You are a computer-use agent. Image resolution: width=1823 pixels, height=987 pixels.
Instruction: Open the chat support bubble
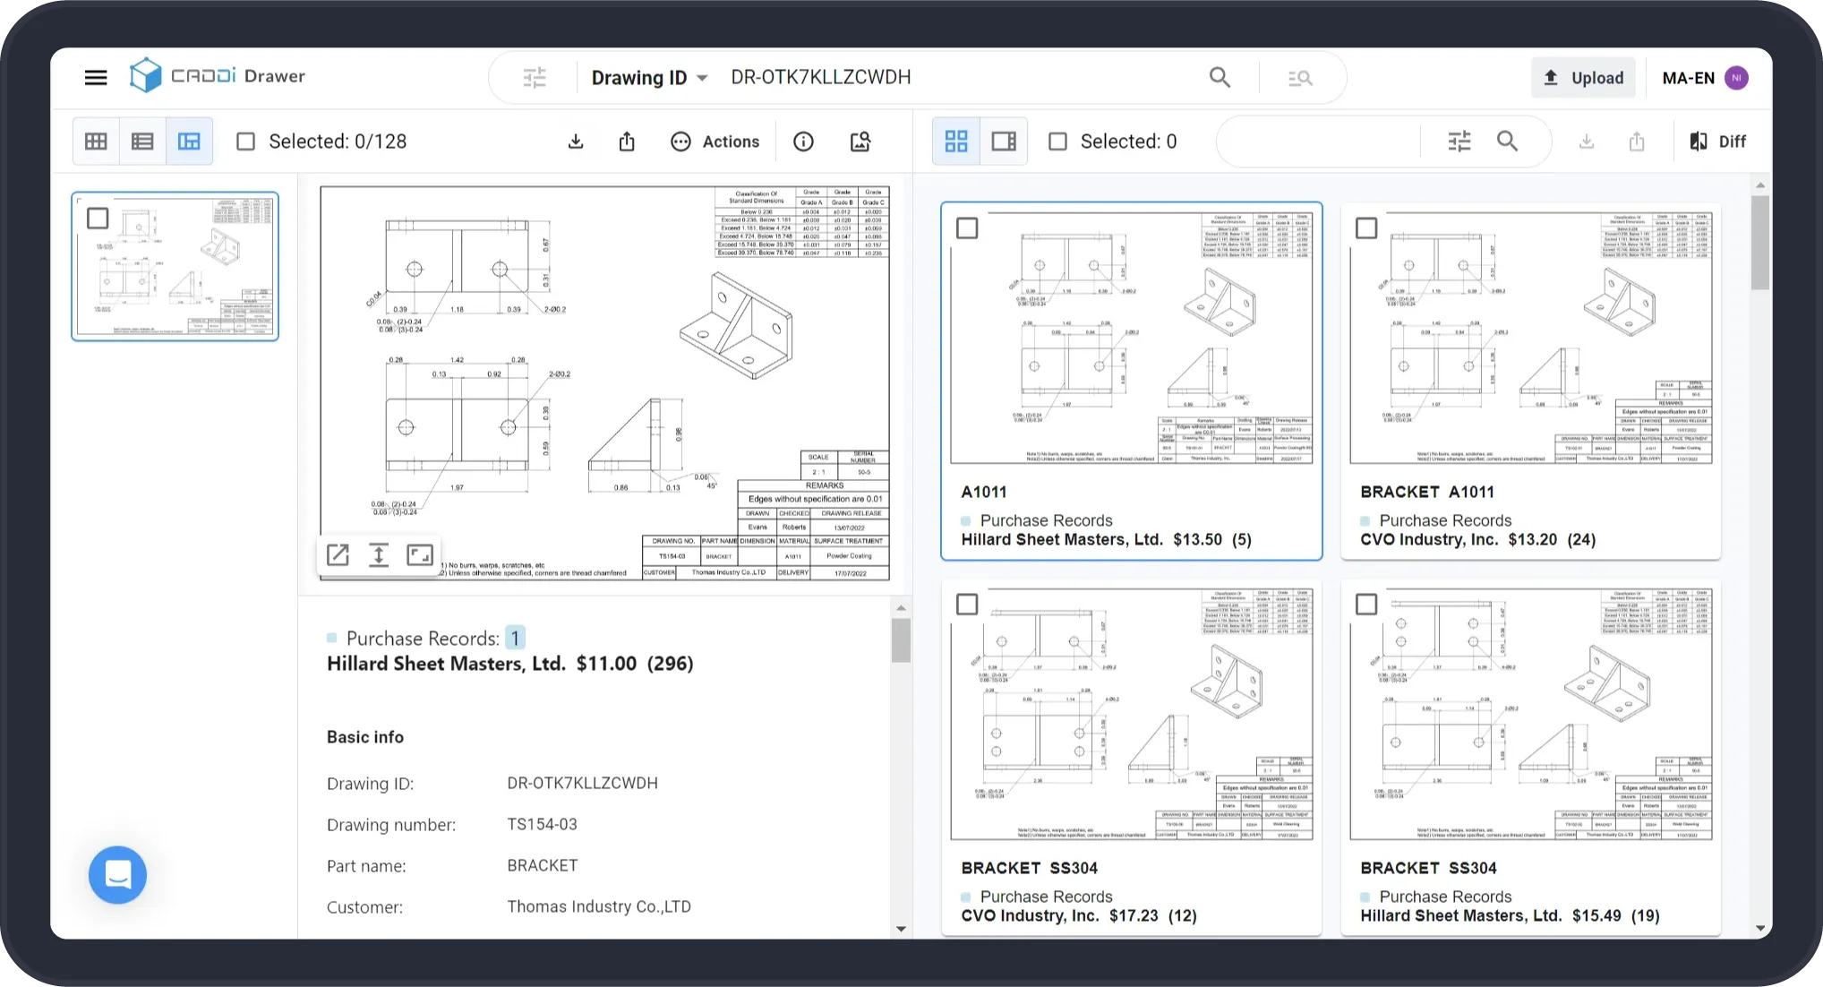pos(117,874)
